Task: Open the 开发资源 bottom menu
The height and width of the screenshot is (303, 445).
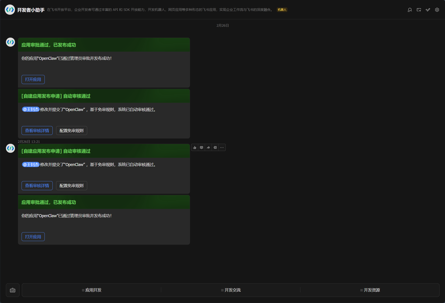Action: click(370, 290)
